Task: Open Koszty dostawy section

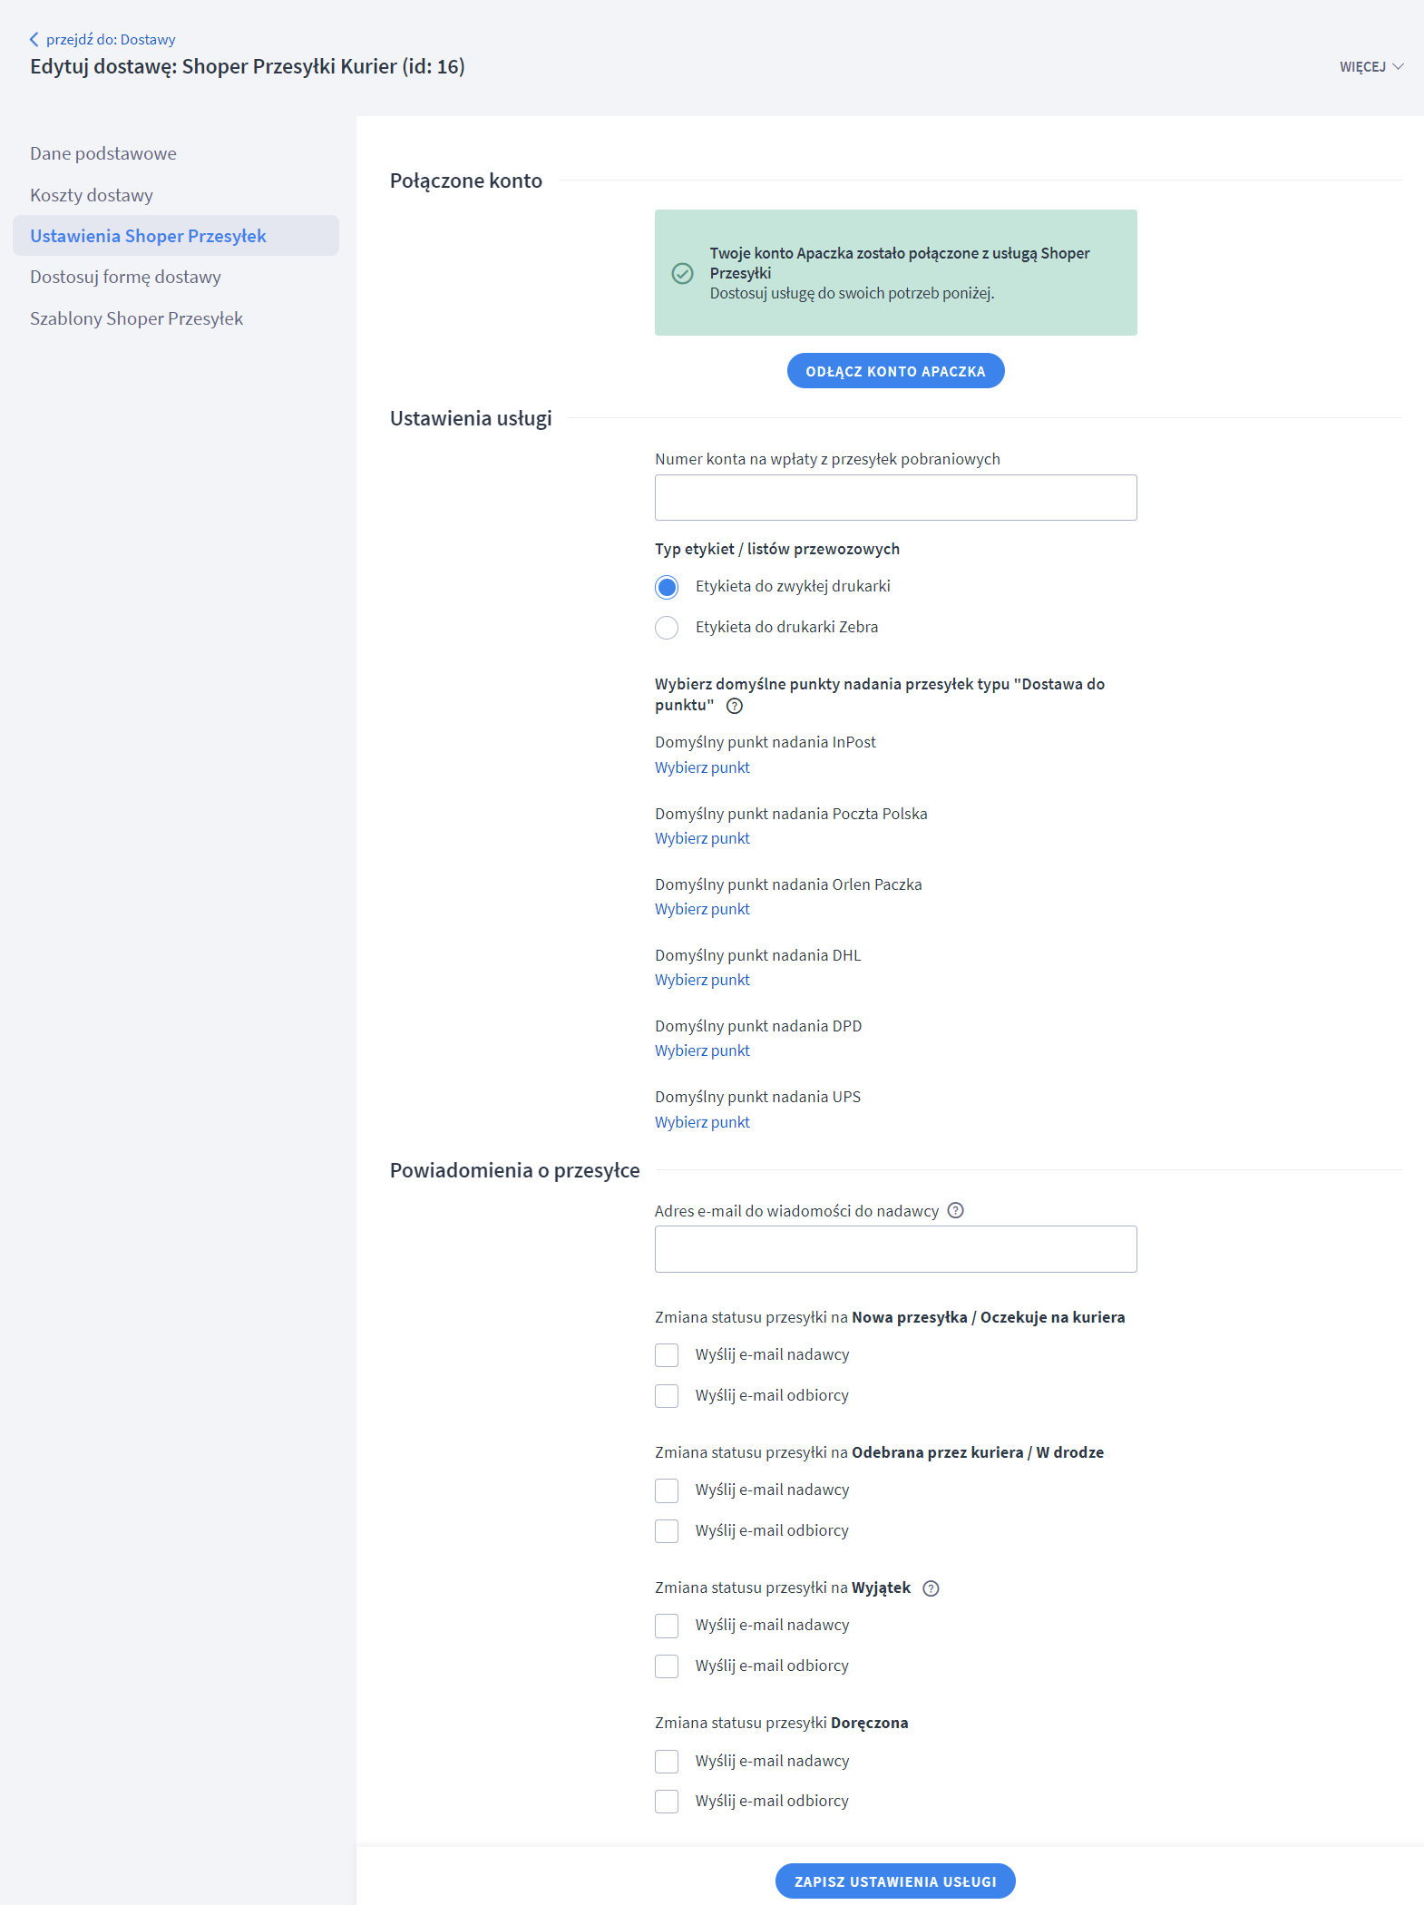Action: click(92, 195)
